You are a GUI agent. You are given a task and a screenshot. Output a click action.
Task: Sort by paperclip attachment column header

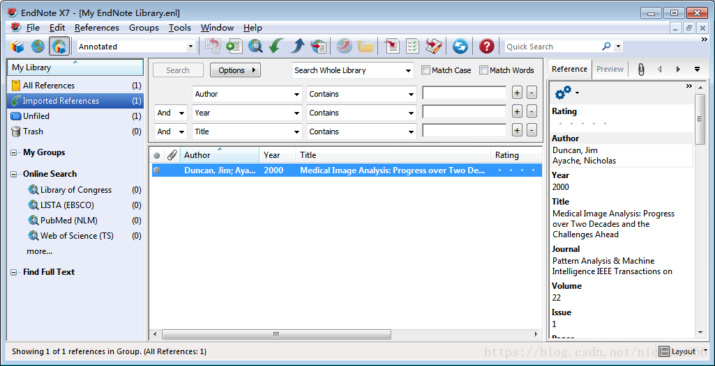(x=172, y=155)
